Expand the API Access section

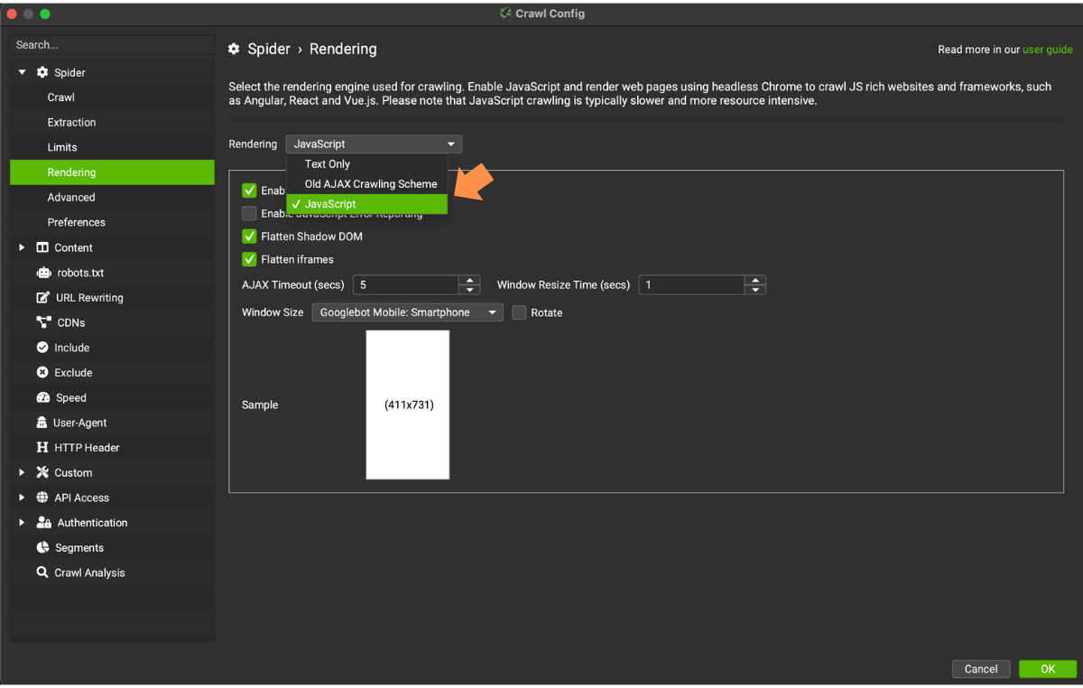pyautogui.click(x=22, y=497)
